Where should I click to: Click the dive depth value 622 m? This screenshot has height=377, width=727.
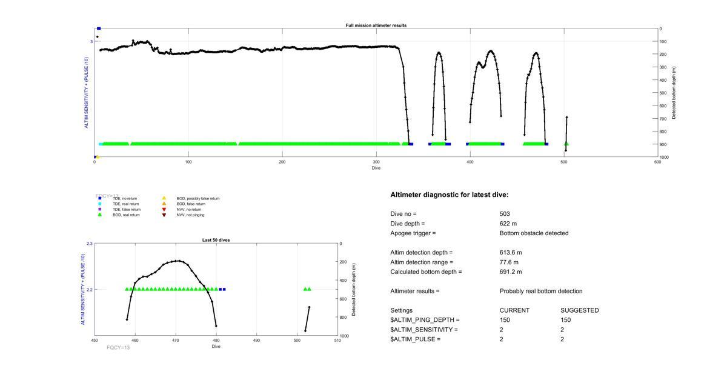click(508, 224)
